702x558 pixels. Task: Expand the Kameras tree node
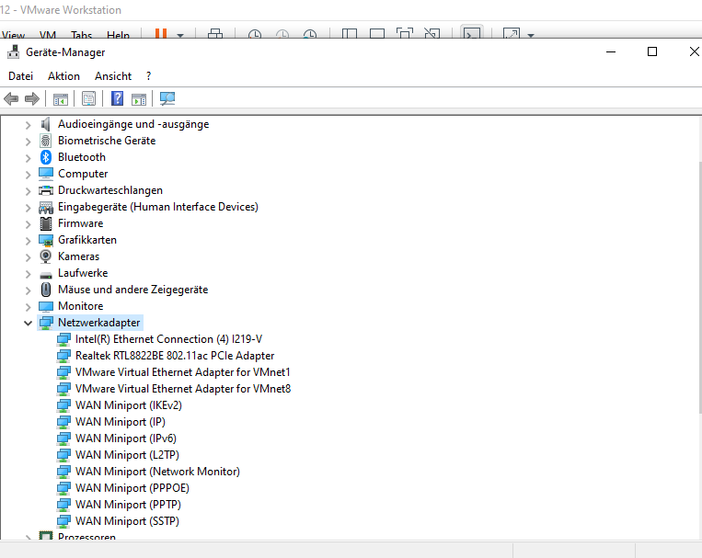pyautogui.click(x=28, y=257)
